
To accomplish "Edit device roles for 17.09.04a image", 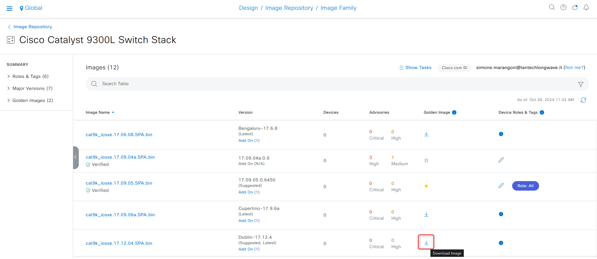I will click(501, 160).
